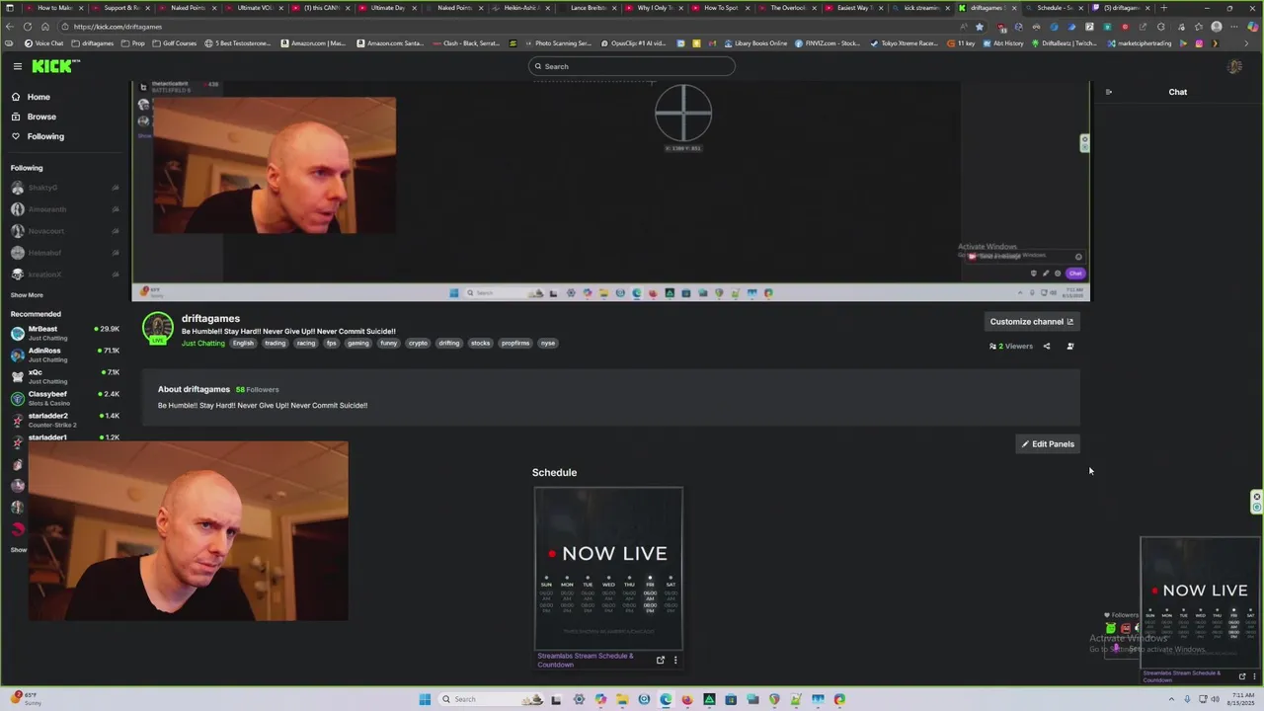The image size is (1264, 711).
Task: Click Customize channel button
Action: coord(1032,322)
